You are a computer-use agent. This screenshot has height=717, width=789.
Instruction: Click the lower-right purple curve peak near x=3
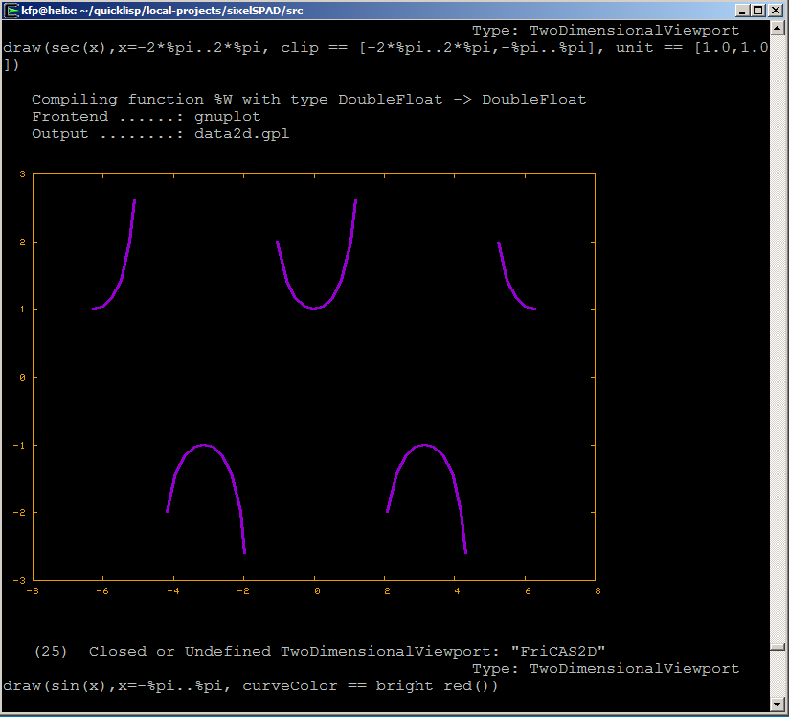425,445
